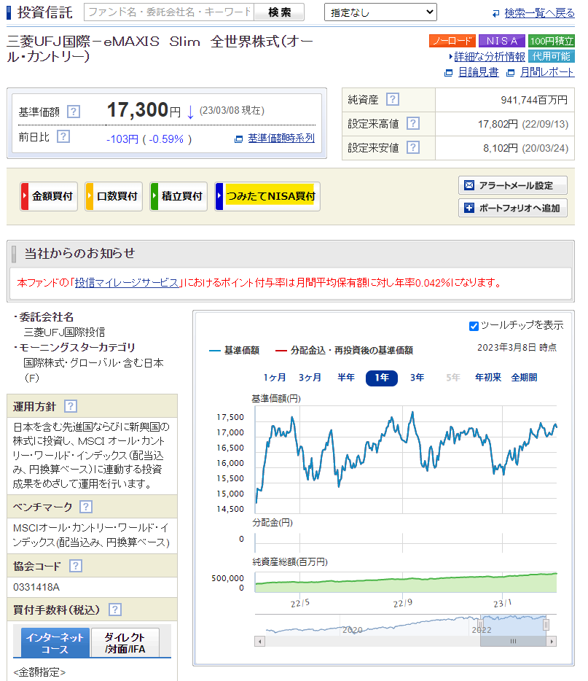Open the 基準価額時系列 link
The image size is (588, 681).
point(281,139)
